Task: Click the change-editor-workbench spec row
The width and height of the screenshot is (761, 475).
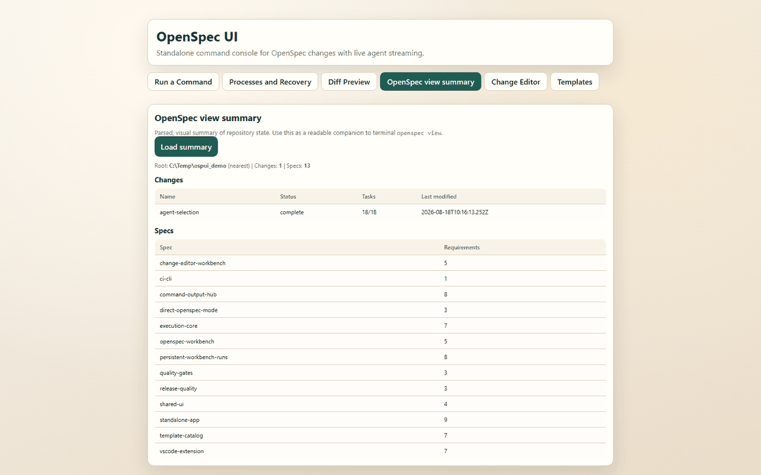Action: [x=380, y=263]
